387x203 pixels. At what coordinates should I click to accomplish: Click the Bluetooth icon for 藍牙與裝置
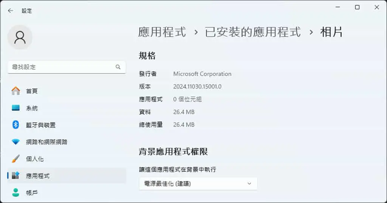click(x=15, y=125)
